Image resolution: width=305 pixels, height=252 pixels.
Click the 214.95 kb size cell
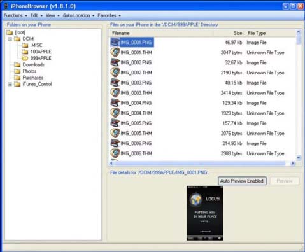click(232, 143)
